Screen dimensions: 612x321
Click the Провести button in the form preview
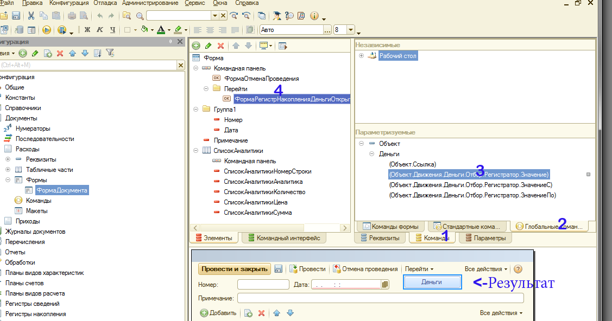tap(307, 269)
